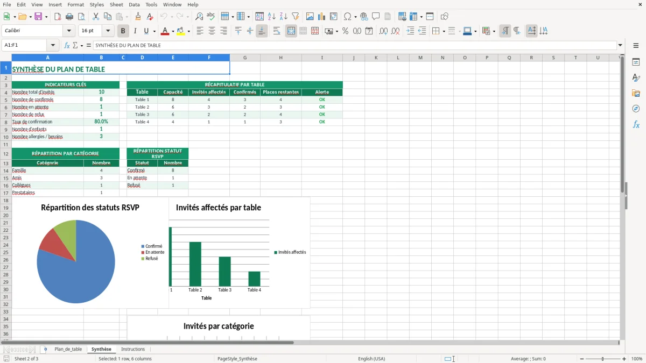Click the zoom-in plus button

coord(624,359)
